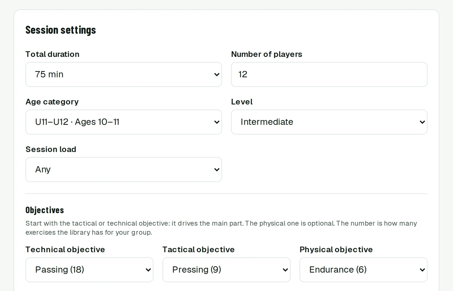The width and height of the screenshot is (453, 291).
Task: Click the 'Objectives' heading
Action: coord(45,210)
